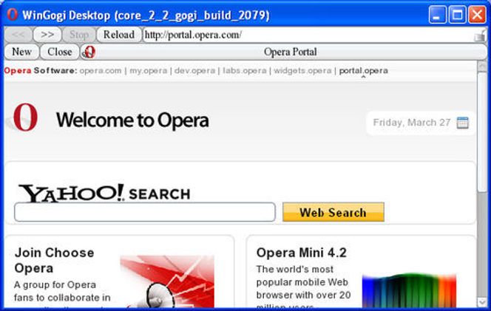
Task: Click the megaphone Choose Opera image
Action: [x=167, y=281]
